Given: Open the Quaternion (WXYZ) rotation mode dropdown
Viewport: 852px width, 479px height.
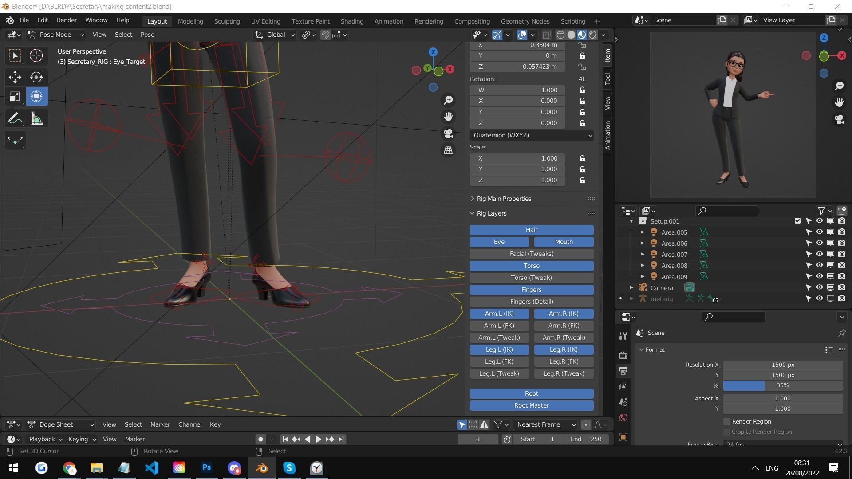Looking at the screenshot, I should [532, 135].
